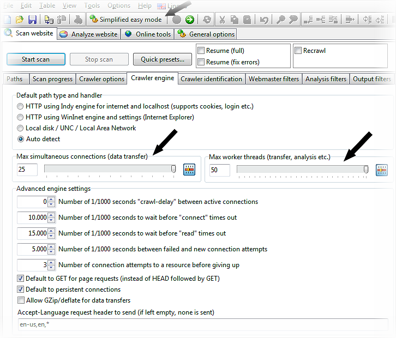Image resolution: width=396 pixels, height=338 pixels.
Task: Open the Webmaster filters tab
Action: coord(274,79)
